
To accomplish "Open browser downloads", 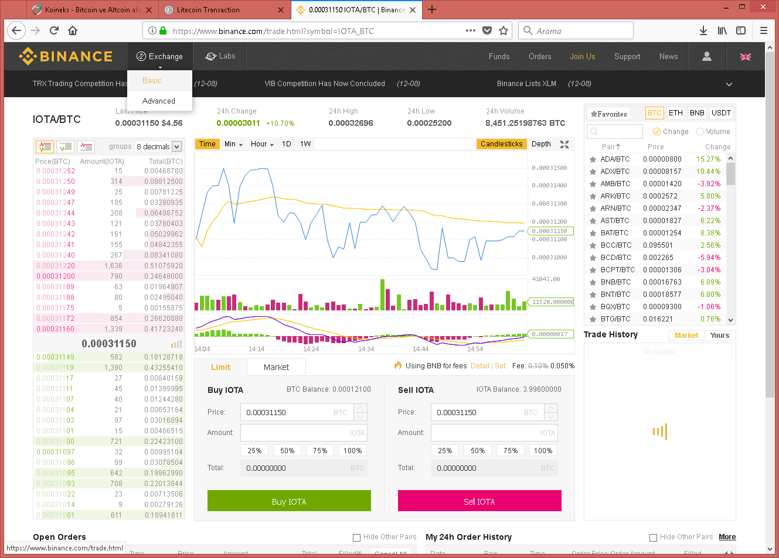I will tap(703, 30).
